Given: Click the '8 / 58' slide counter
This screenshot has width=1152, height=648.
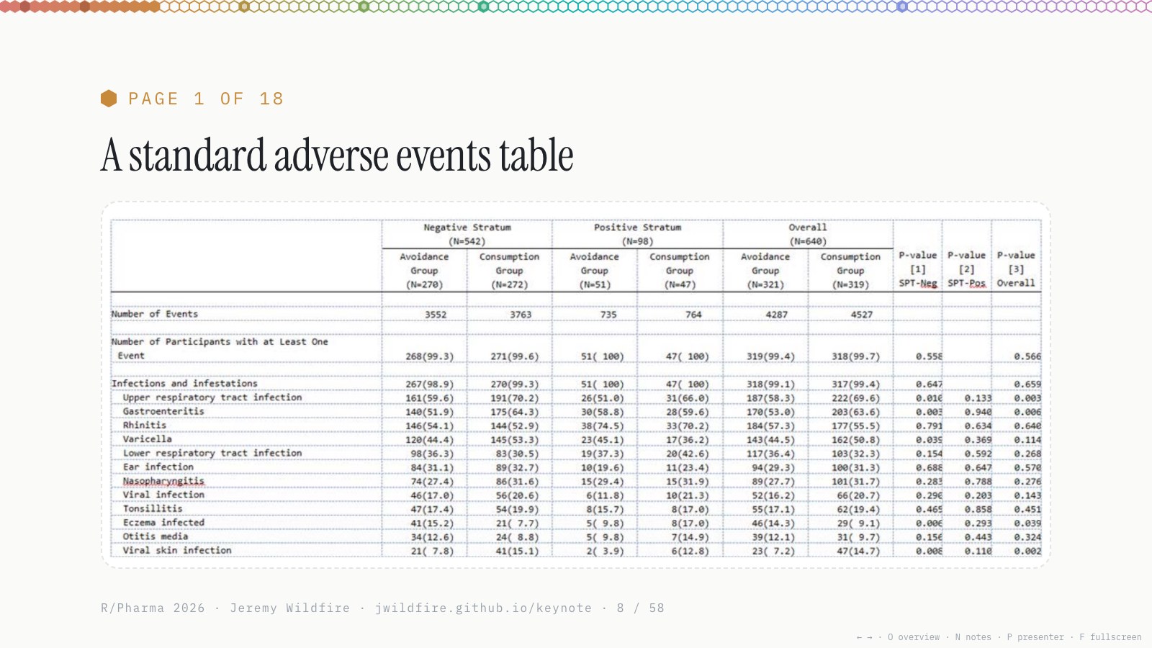Looking at the screenshot, I should click(x=640, y=608).
